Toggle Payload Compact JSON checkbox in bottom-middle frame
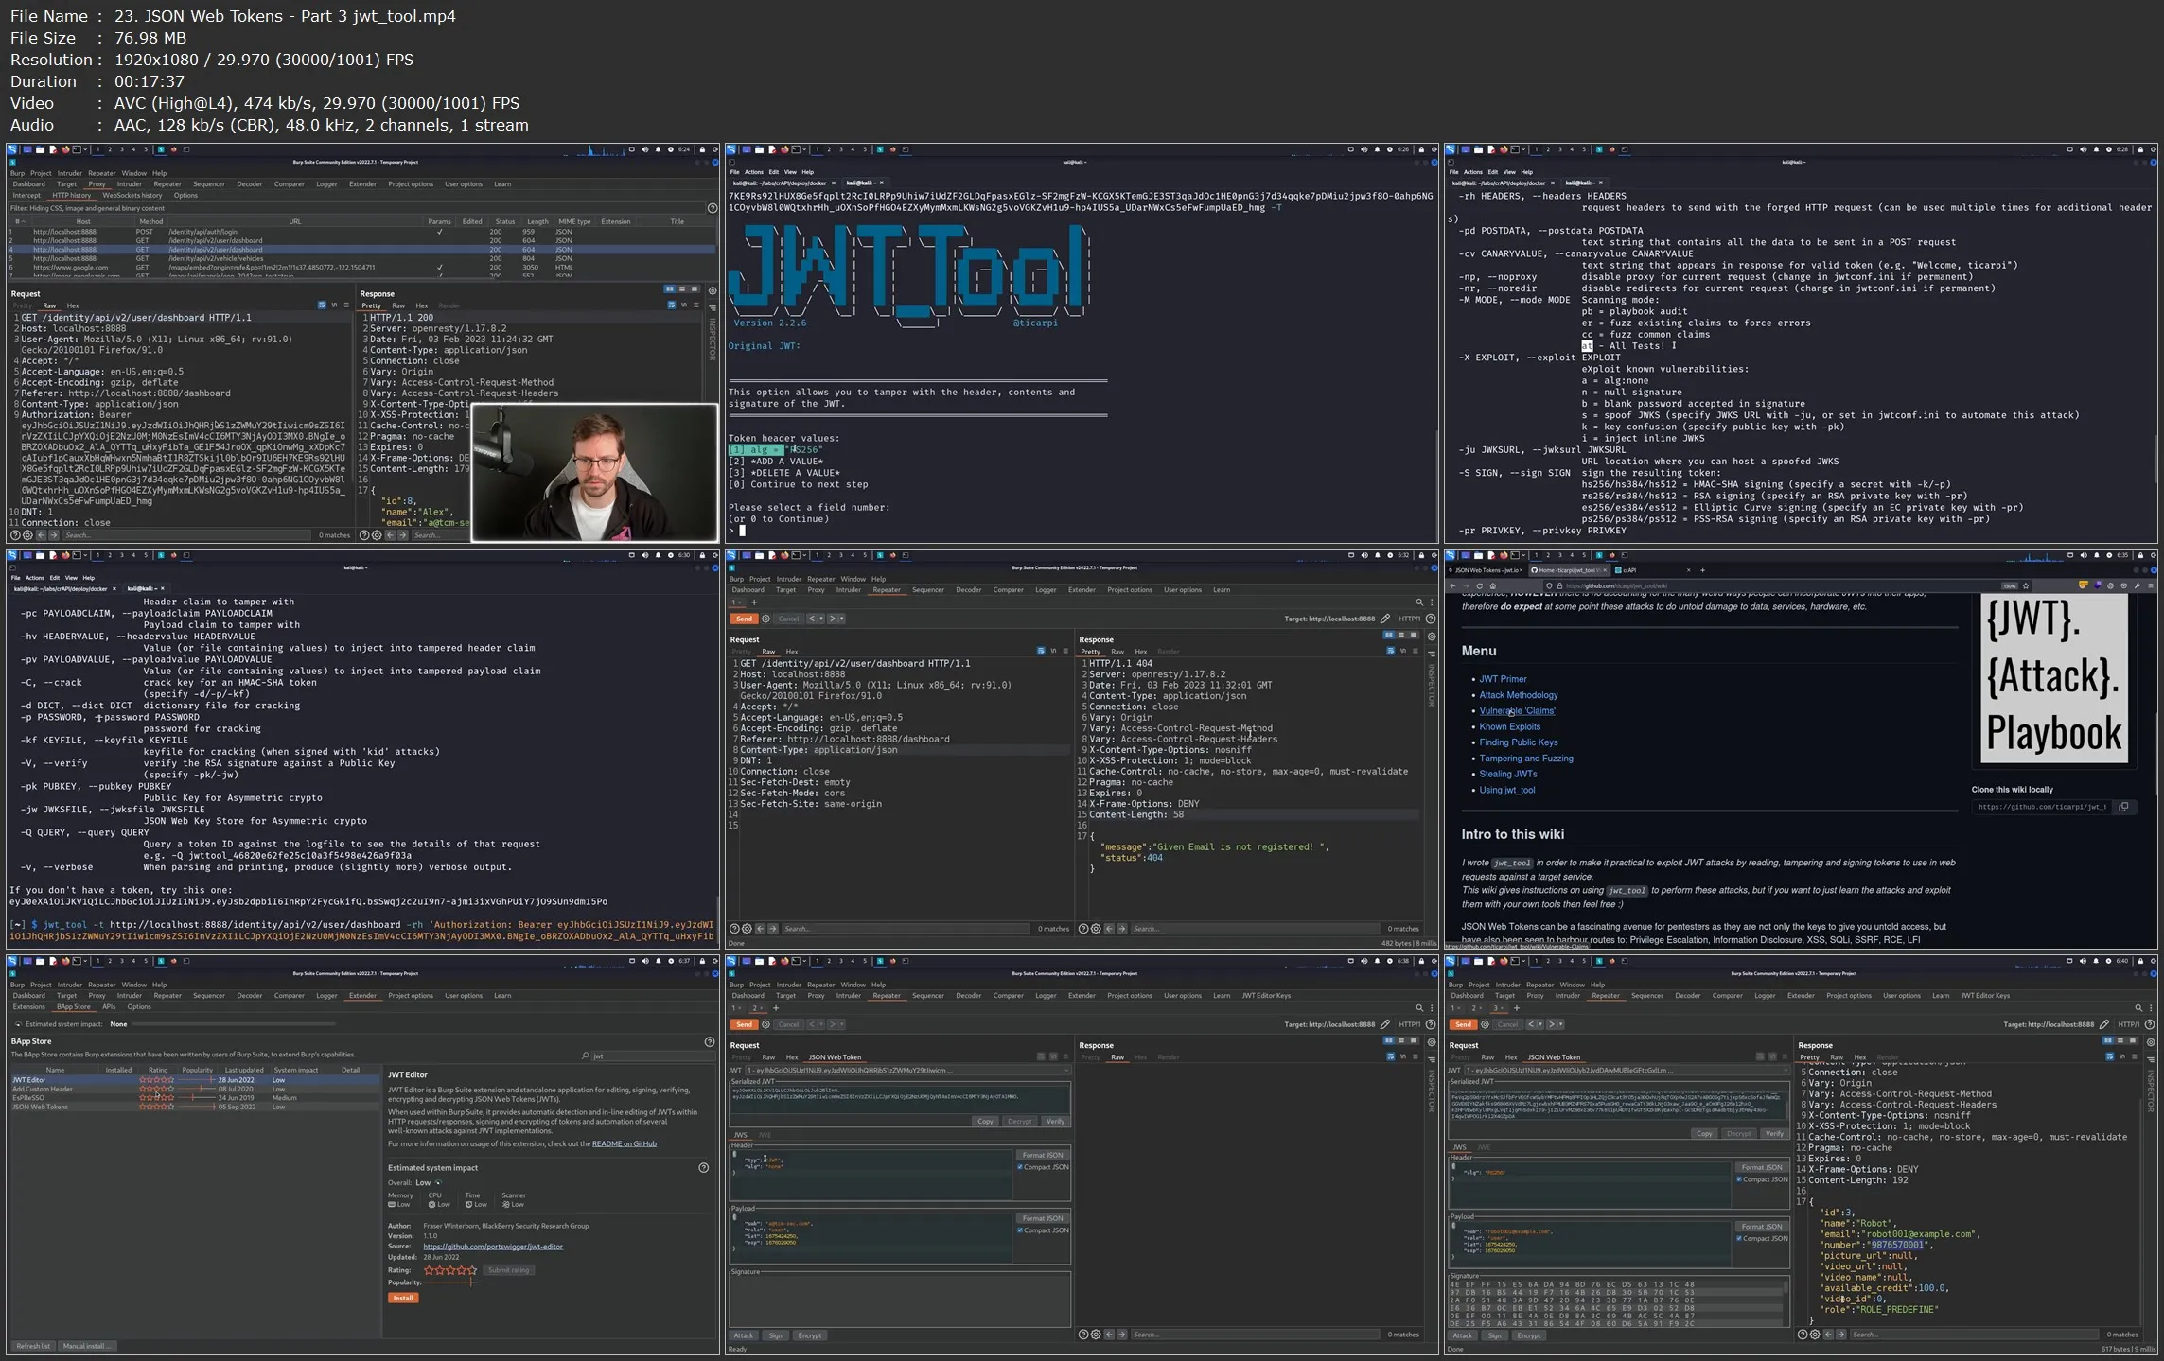2164x1361 pixels. [x=1020, y=1230]
